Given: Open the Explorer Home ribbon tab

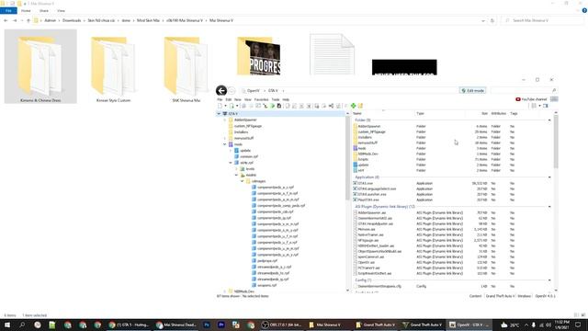Looking at the screenshot, I should [26, 10].
